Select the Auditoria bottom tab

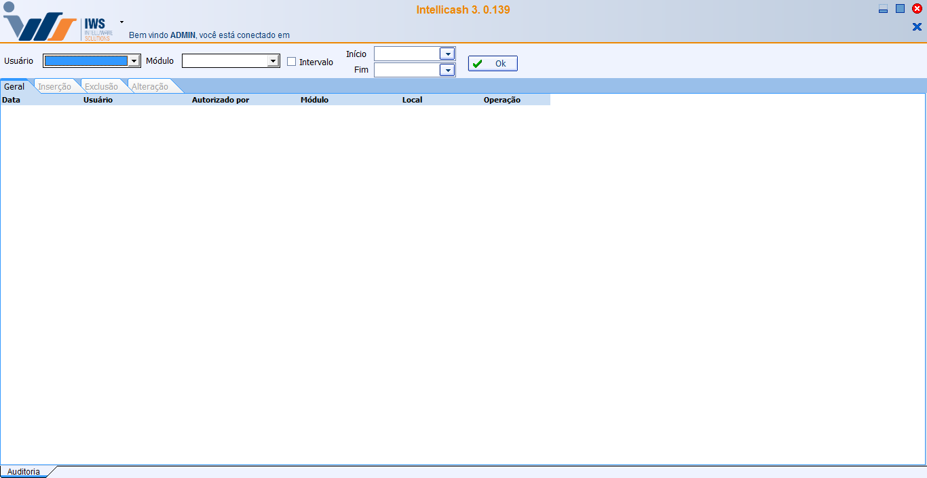pos(24,472)
